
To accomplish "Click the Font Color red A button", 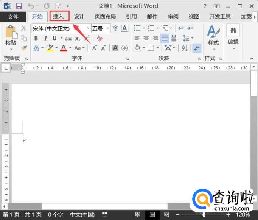I will pos(64,48).
